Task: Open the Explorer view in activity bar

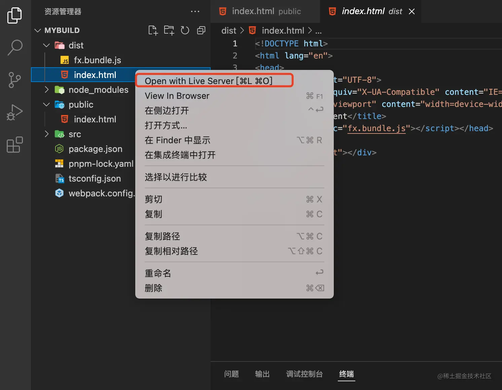Action: 15,15
